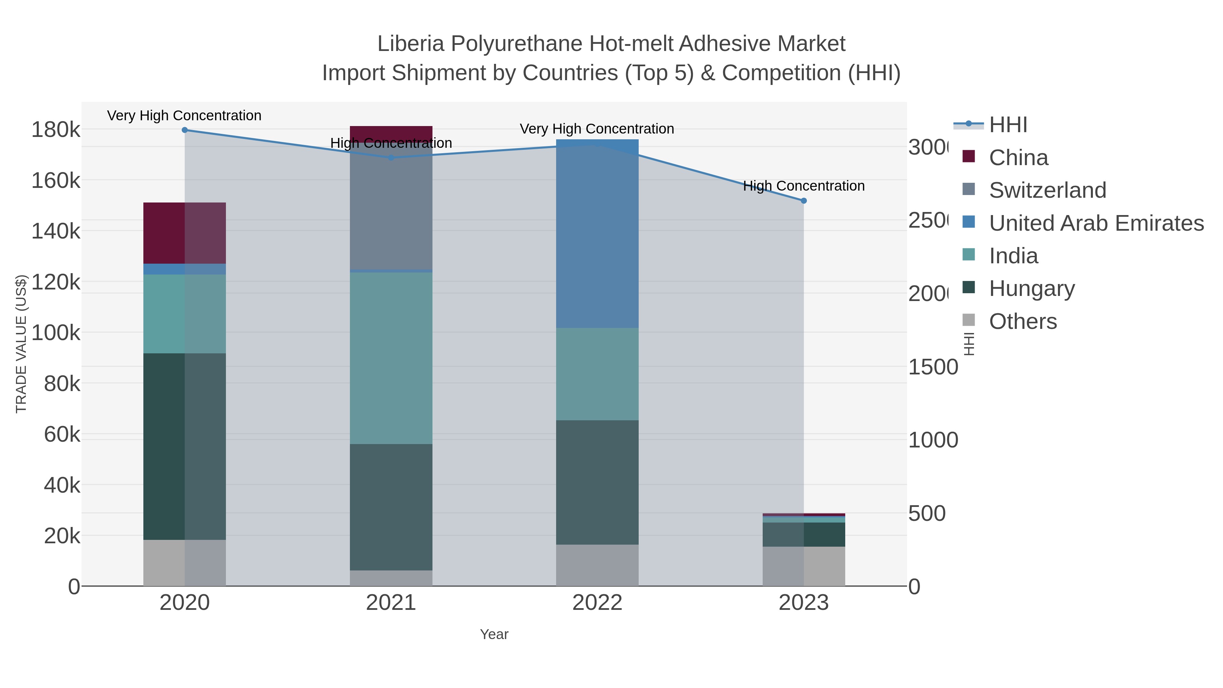Click the United Arab Emirates segment in 2022
Viewport: 1223px width, 688px height.
(x=597, y=234)
